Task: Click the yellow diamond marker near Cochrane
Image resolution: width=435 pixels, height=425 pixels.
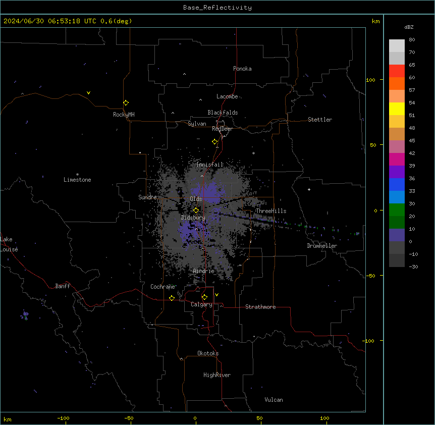Action: 172,298
